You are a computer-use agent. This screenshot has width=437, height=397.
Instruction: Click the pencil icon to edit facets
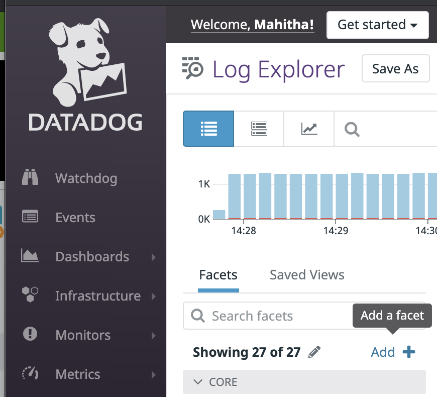pos(314,352)
